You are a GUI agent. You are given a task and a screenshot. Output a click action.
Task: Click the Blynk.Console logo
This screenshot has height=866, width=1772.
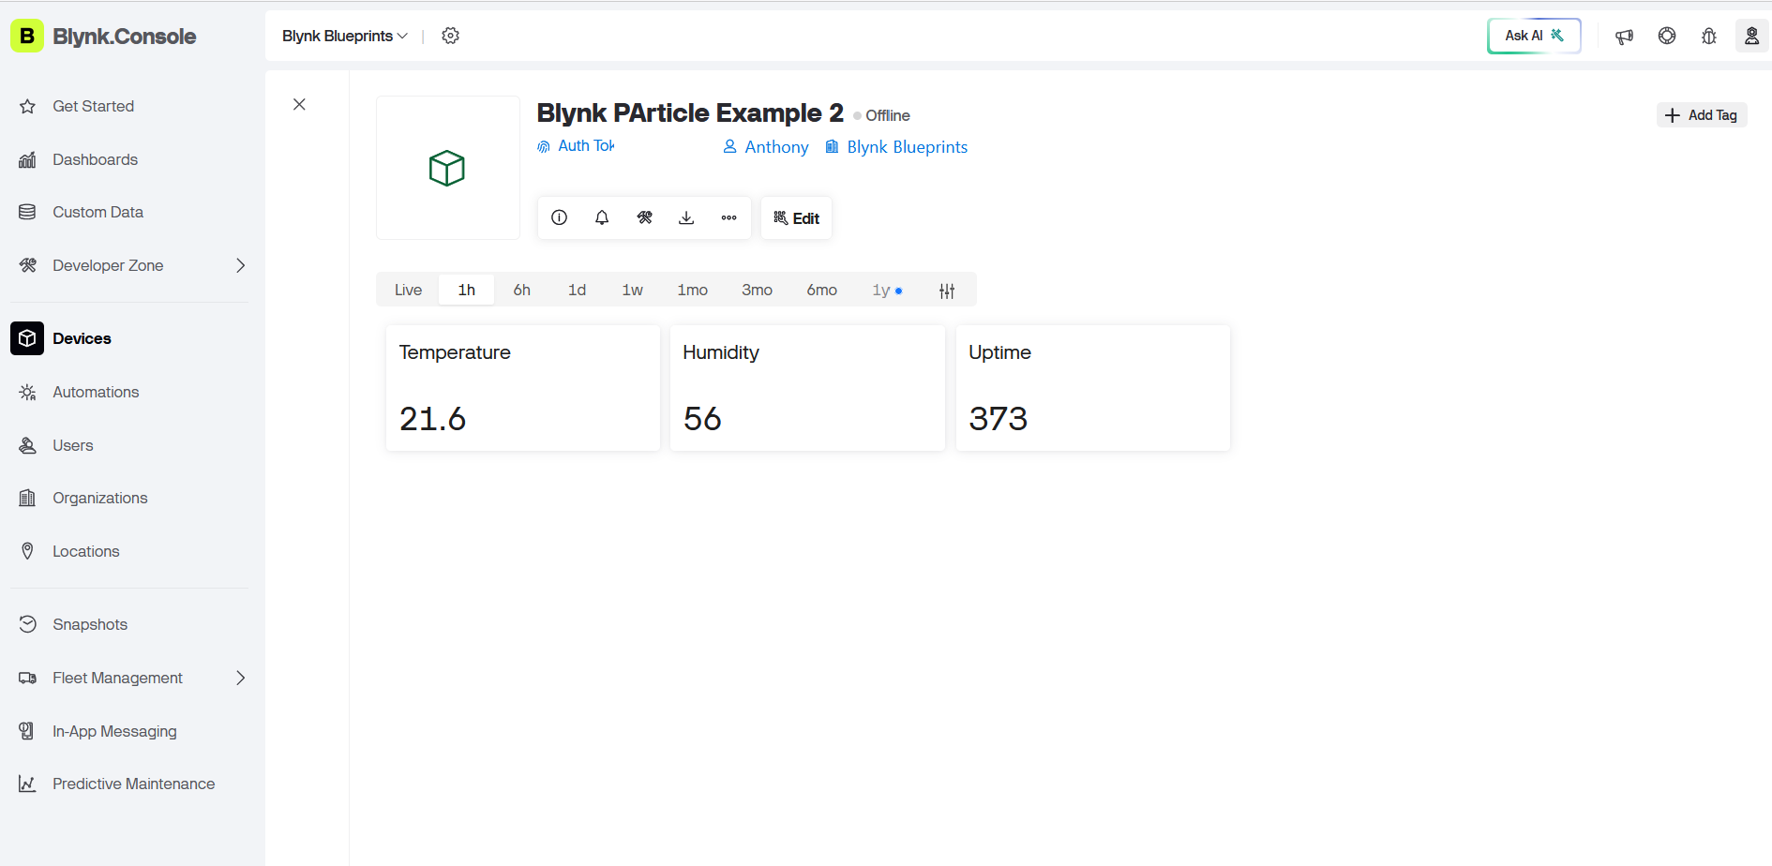click(103, 36)
